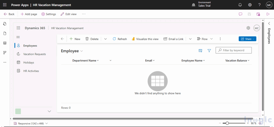Toggle the site map hamburger menu
This screenshot has height=127, width=274.
[x=18, y=37]
